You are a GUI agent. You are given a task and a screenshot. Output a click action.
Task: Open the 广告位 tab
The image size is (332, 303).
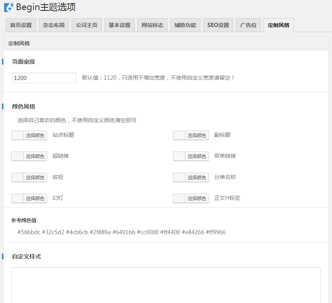[248, 25]
